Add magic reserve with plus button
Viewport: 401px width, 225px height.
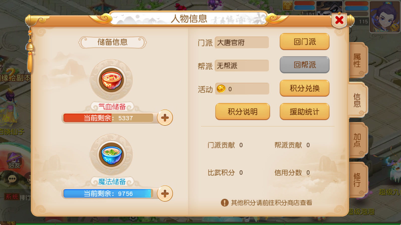[x=165, y=193]
